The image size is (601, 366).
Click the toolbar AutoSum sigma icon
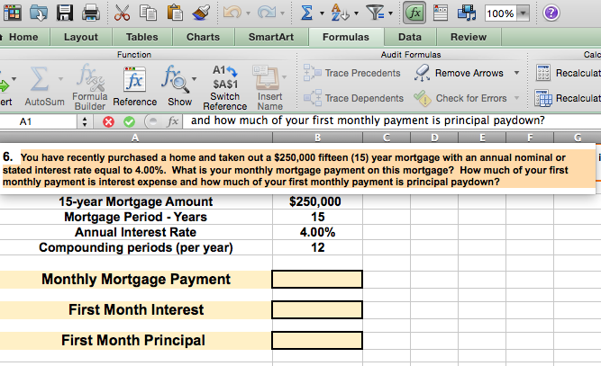pyautogui.click(x=306, y=13)
